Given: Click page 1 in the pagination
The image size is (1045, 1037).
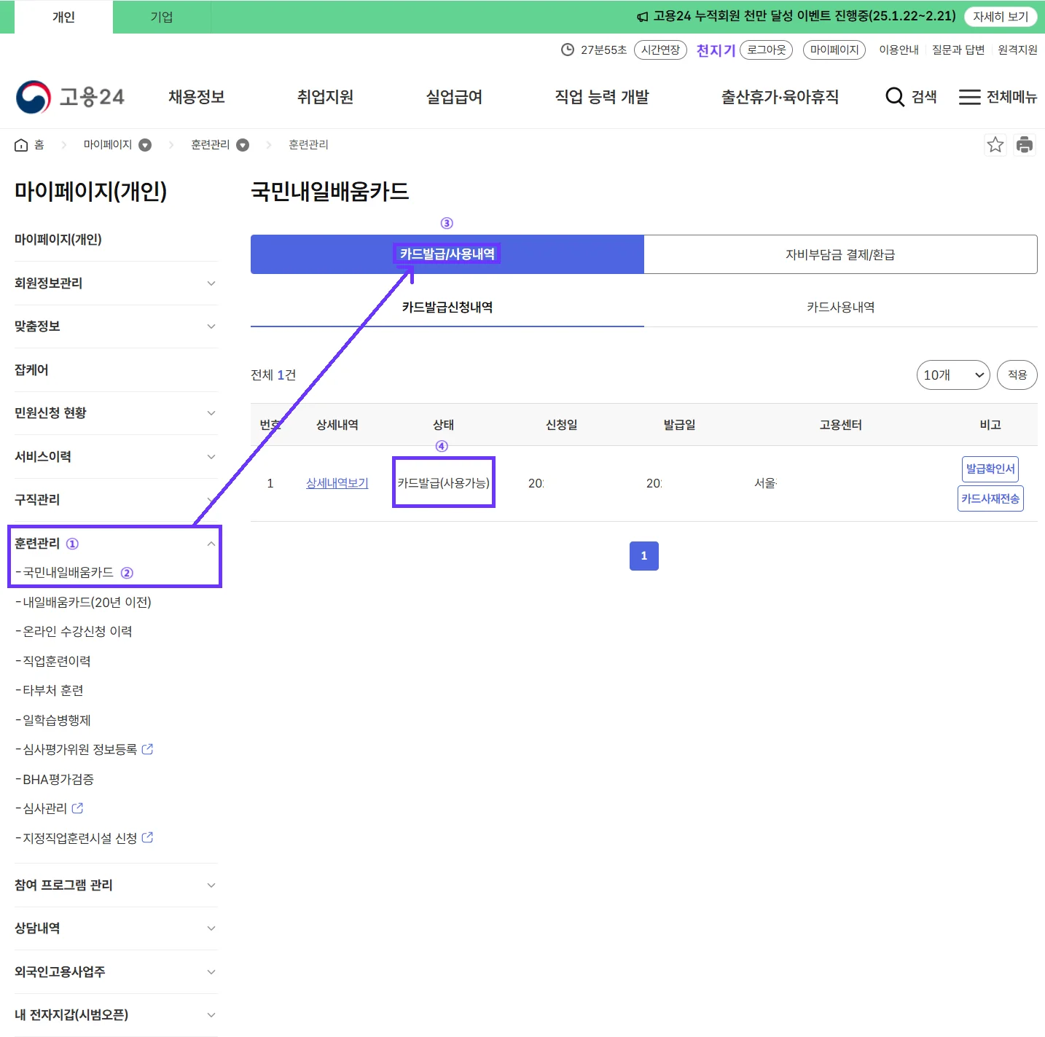Looking at the screenshot, I should [643, 555].
